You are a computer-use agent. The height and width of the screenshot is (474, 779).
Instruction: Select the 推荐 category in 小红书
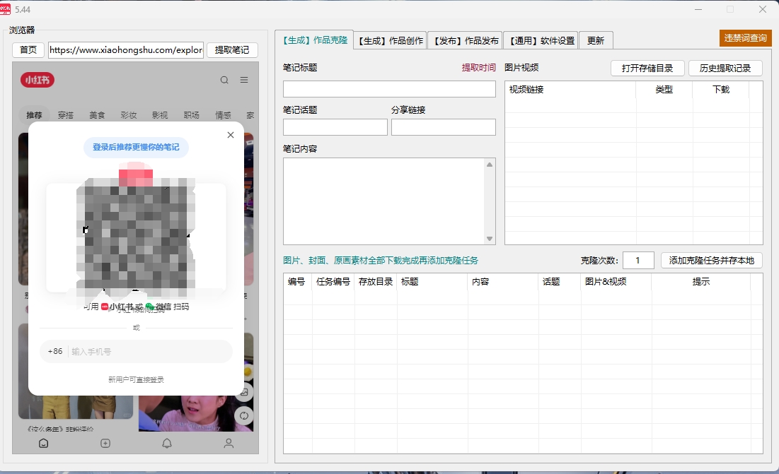34,115
